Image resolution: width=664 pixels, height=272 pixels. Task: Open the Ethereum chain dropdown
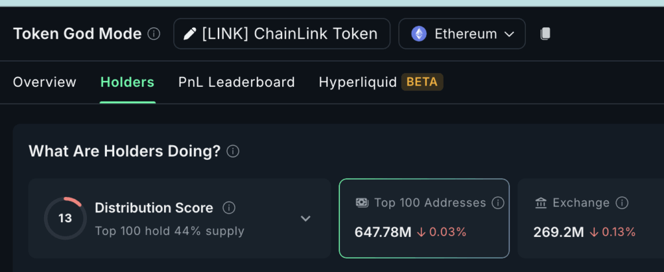coord(462,34)
